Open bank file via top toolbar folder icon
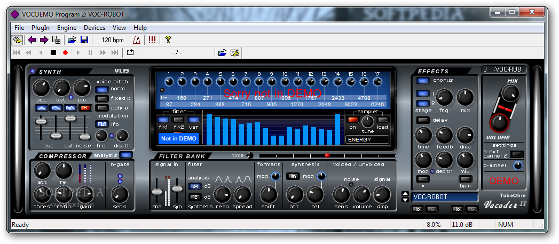Screen dimensions: 559x244 [x=72, y=40]
